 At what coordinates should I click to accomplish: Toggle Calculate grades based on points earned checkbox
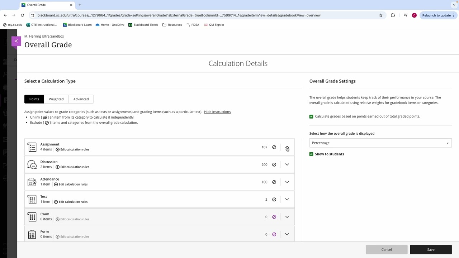[311, 116]
